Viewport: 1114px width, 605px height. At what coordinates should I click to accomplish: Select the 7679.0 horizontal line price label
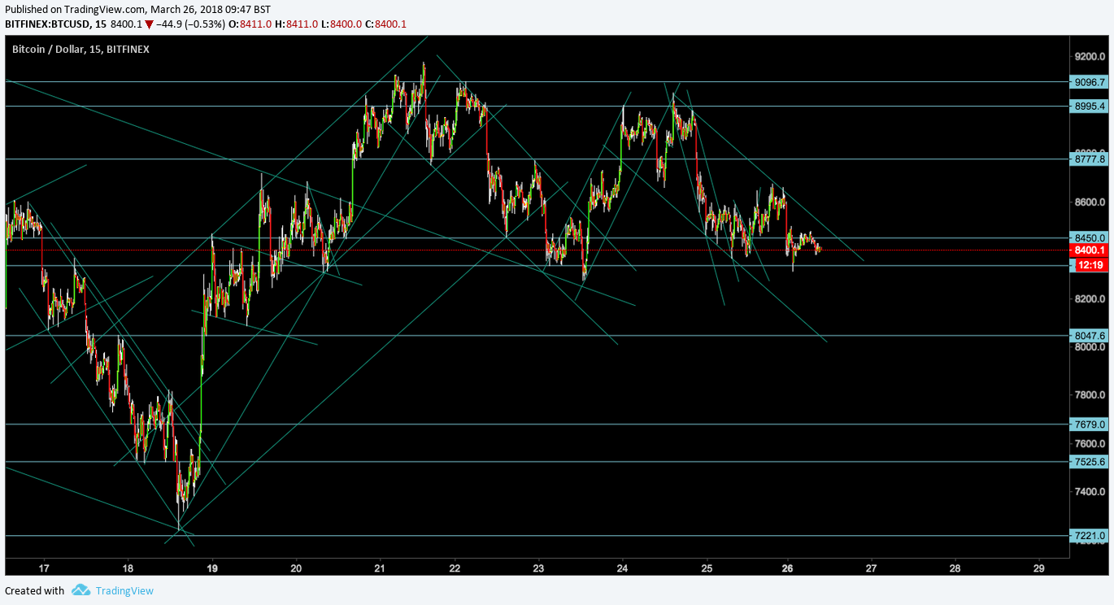coord(1090,424)
